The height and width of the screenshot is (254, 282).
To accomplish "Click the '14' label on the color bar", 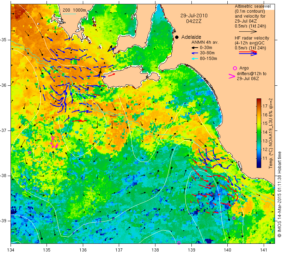I will pyautogui.click(x=265, y=132).
